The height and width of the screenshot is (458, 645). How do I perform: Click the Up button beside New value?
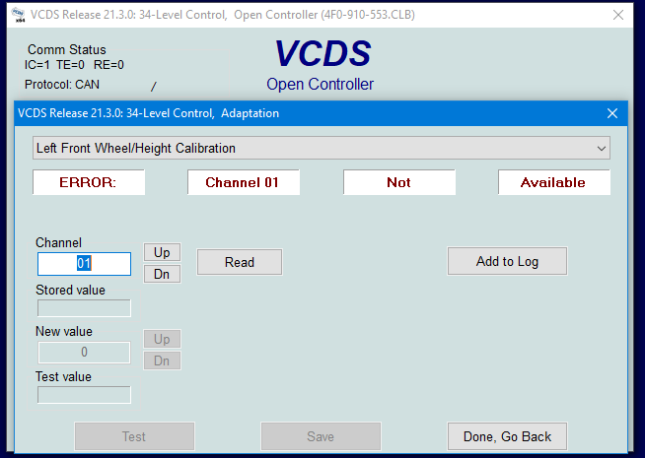point(162,339)
